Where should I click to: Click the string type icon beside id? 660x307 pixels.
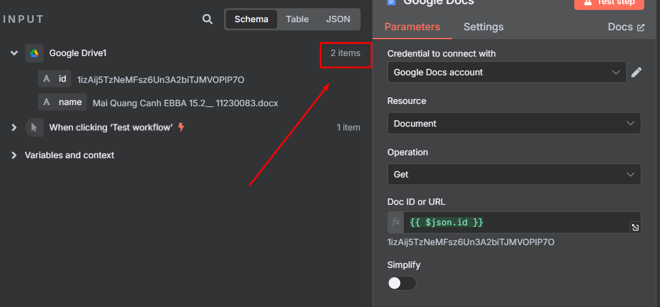pyautogui.click(x=47, y=79)
